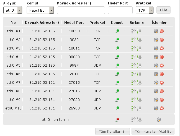This screenshot has height=136, width=180.
Task: Edit the eth0 ön tanımlı default rule
Action: [x=159, y=120]
